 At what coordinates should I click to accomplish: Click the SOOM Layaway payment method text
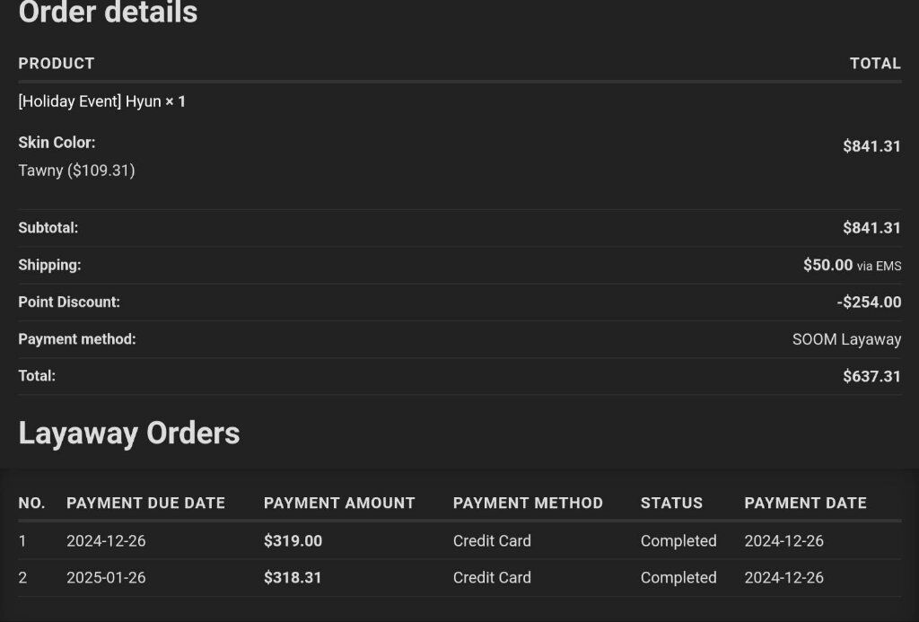tap(846, 339)
